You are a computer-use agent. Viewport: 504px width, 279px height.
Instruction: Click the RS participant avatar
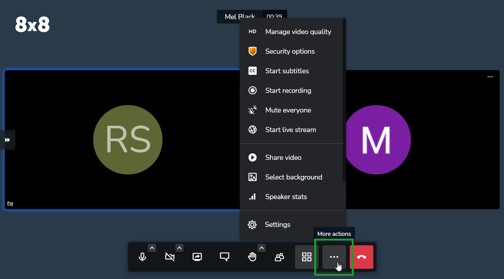pos(128,140)
